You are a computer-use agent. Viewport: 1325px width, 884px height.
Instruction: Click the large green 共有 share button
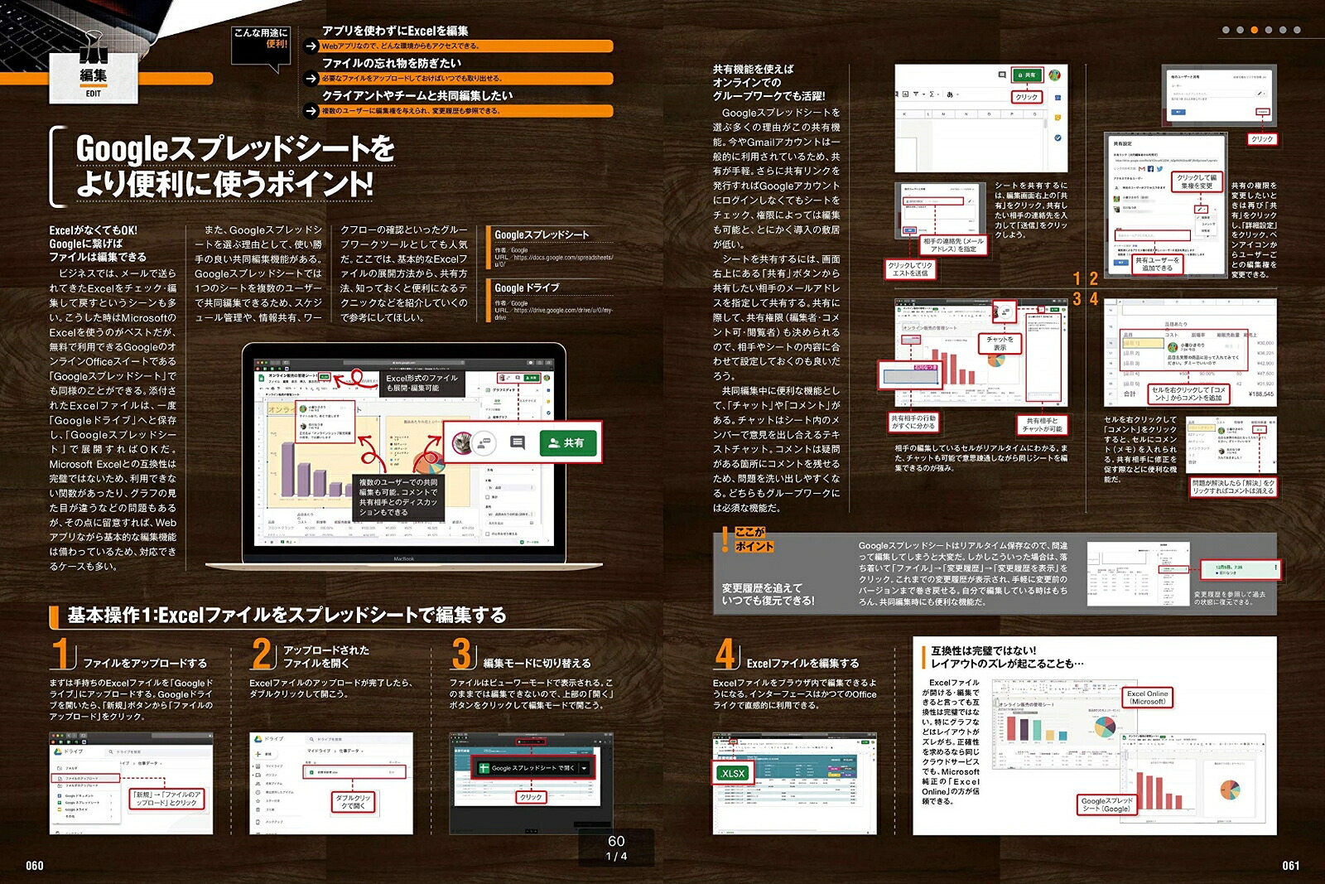(567, 442)
